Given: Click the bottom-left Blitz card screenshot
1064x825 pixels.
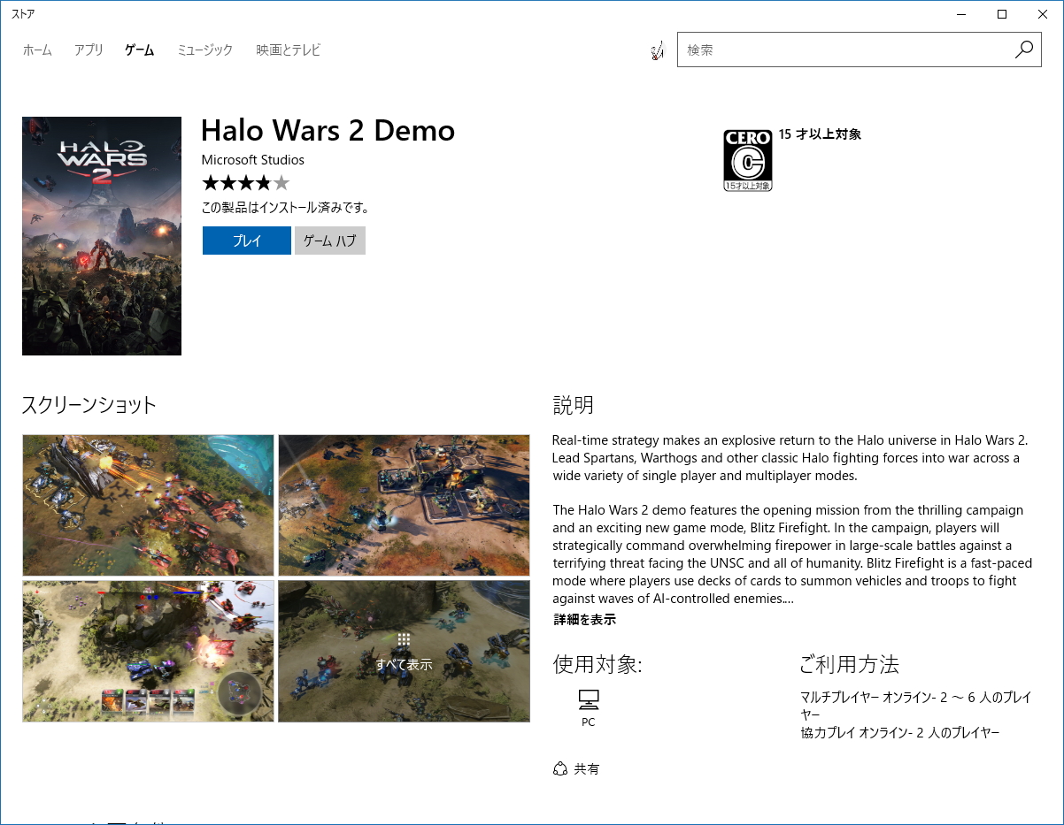Looking at the screenshot, I should (148, 651).
